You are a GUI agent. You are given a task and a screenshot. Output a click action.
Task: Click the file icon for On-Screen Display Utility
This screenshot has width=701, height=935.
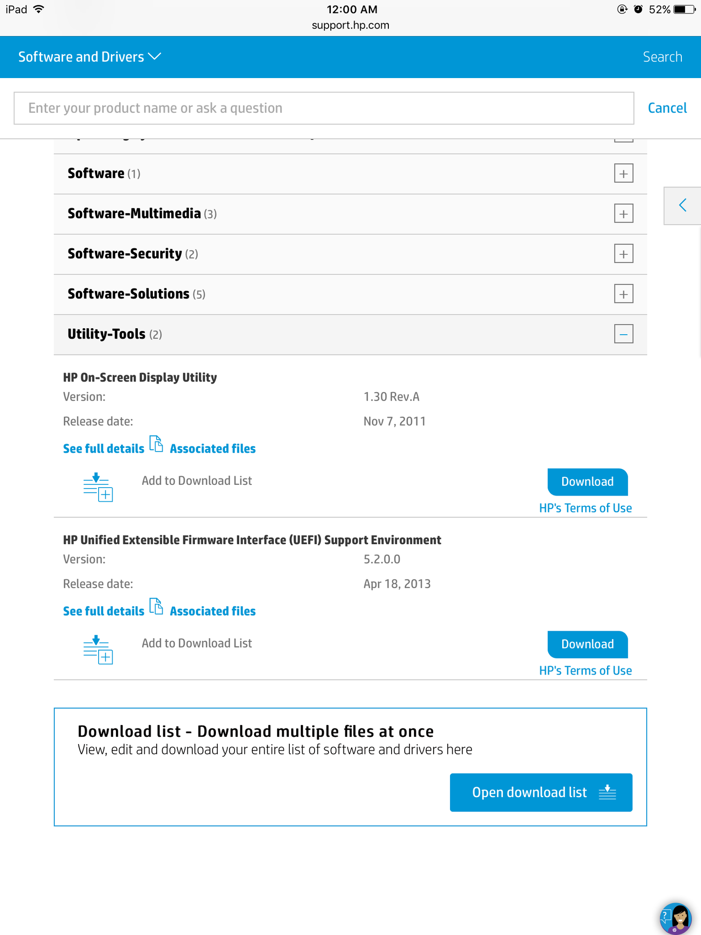pos(156,444)
